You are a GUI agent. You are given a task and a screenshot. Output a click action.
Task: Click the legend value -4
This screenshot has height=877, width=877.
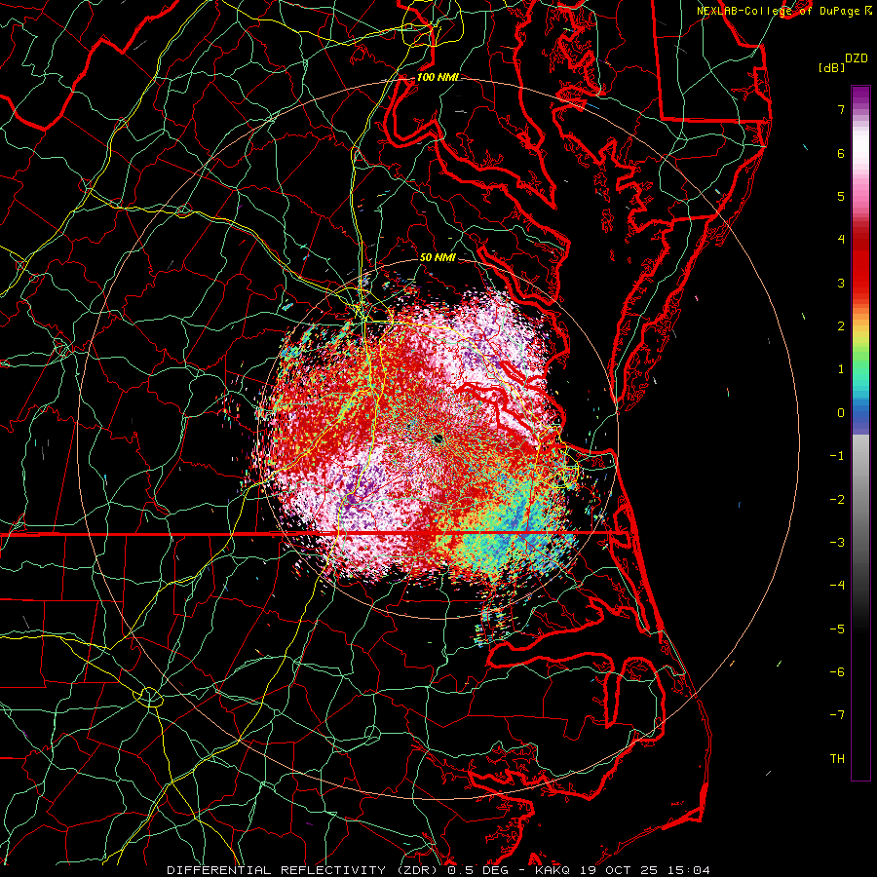click(x=837, y=585)
